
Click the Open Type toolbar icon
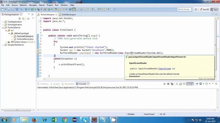pos(56,9)
